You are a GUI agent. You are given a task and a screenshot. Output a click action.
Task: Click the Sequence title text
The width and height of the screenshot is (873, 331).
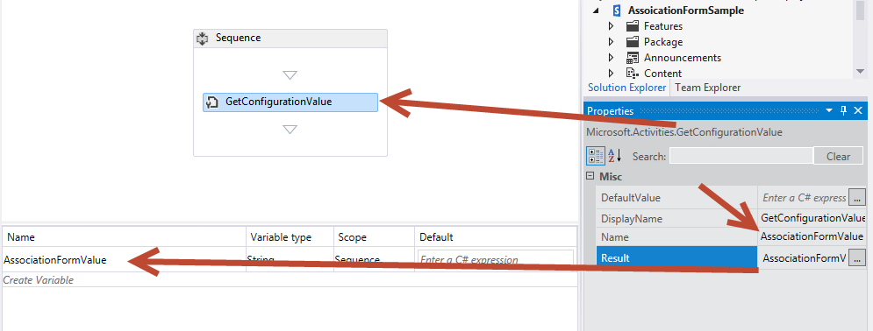click(x=239, y=38)
